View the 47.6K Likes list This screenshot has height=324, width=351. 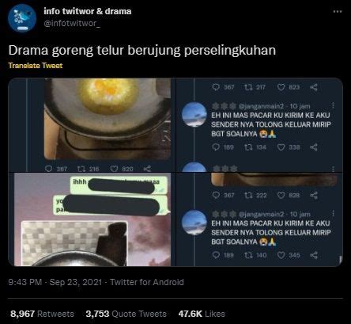pos(202,314)
